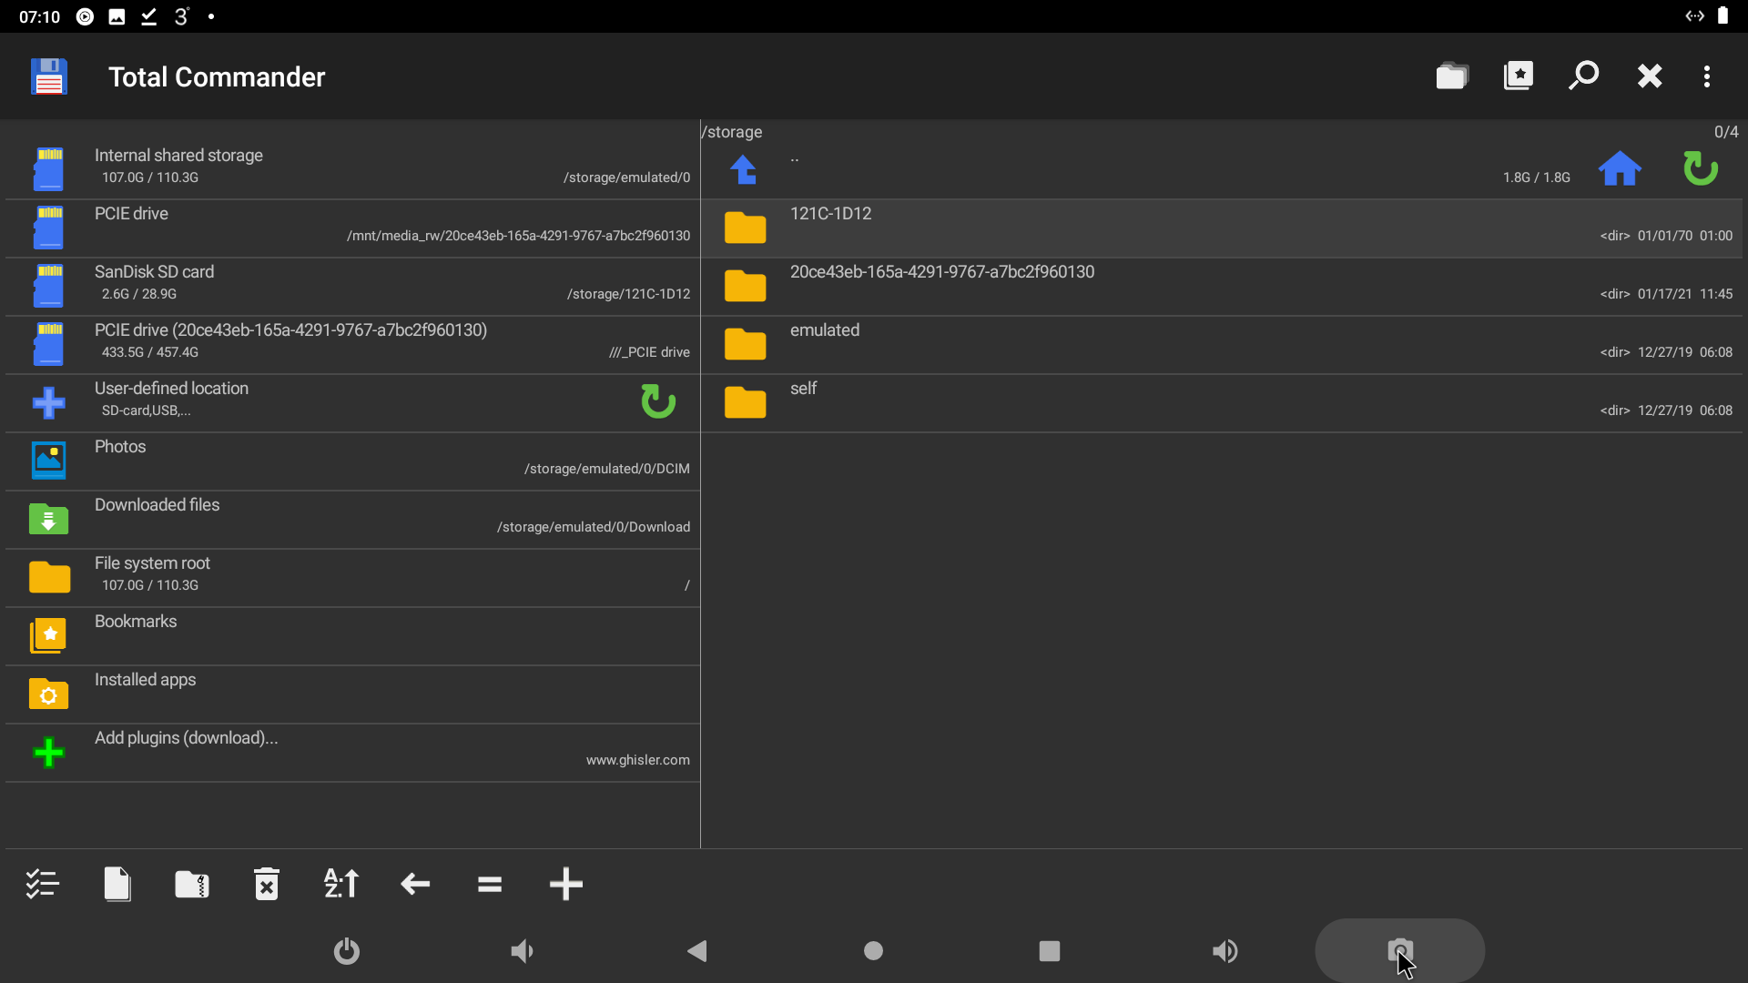
Task: Open Downloaded files location
Action: (352, 520)
